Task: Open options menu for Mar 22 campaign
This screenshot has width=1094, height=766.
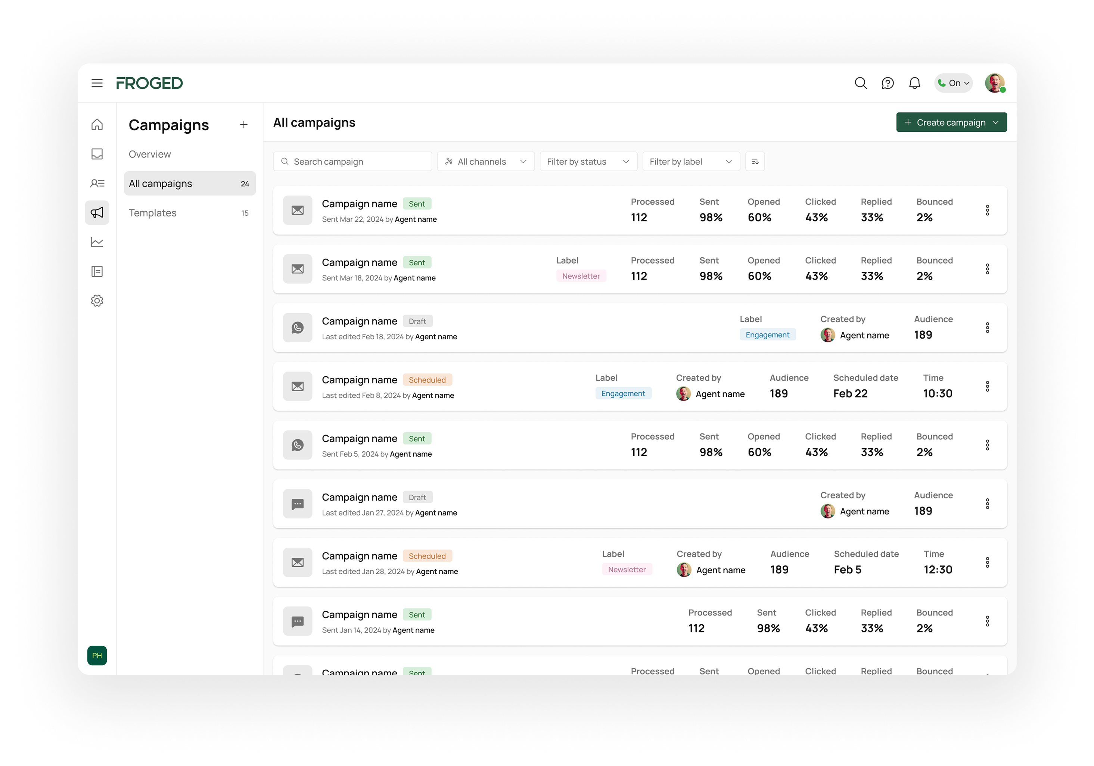Action: tap(987, 210)
